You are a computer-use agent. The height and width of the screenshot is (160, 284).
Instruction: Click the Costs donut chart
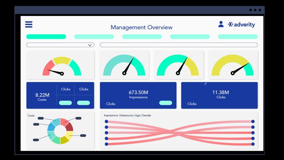click(60, 131)
